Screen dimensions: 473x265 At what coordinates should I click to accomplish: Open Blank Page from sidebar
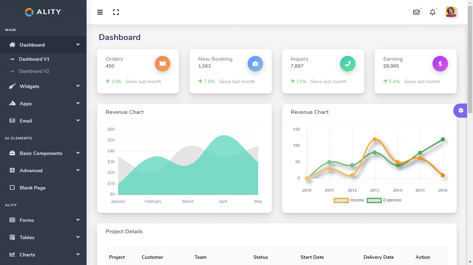[33, 188]
